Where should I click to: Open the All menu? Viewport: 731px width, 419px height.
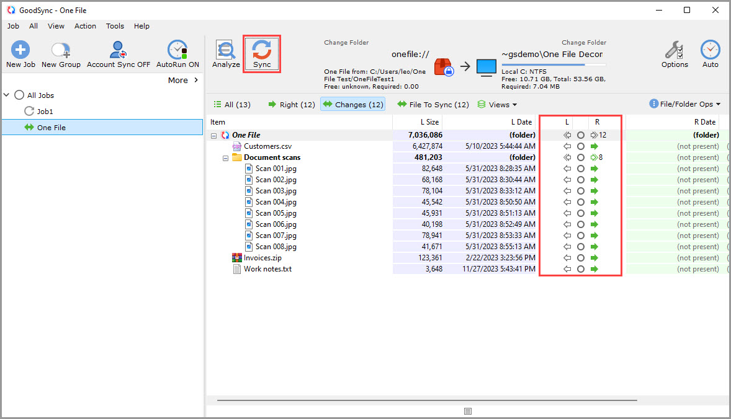point(34,26)
